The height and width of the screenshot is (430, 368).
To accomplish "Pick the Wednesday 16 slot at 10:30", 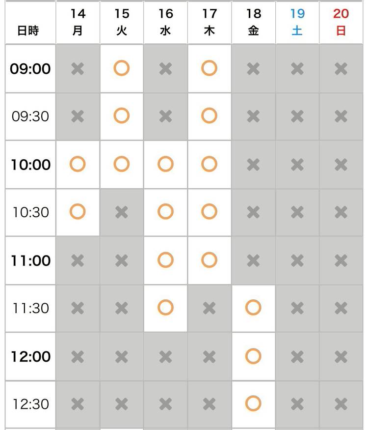I will coord(165,212).
